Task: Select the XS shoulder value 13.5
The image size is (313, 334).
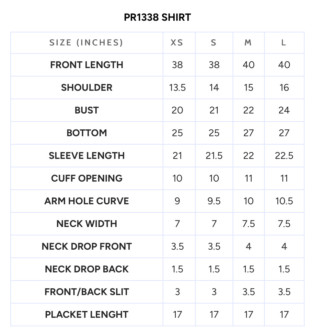Action: 178,88
